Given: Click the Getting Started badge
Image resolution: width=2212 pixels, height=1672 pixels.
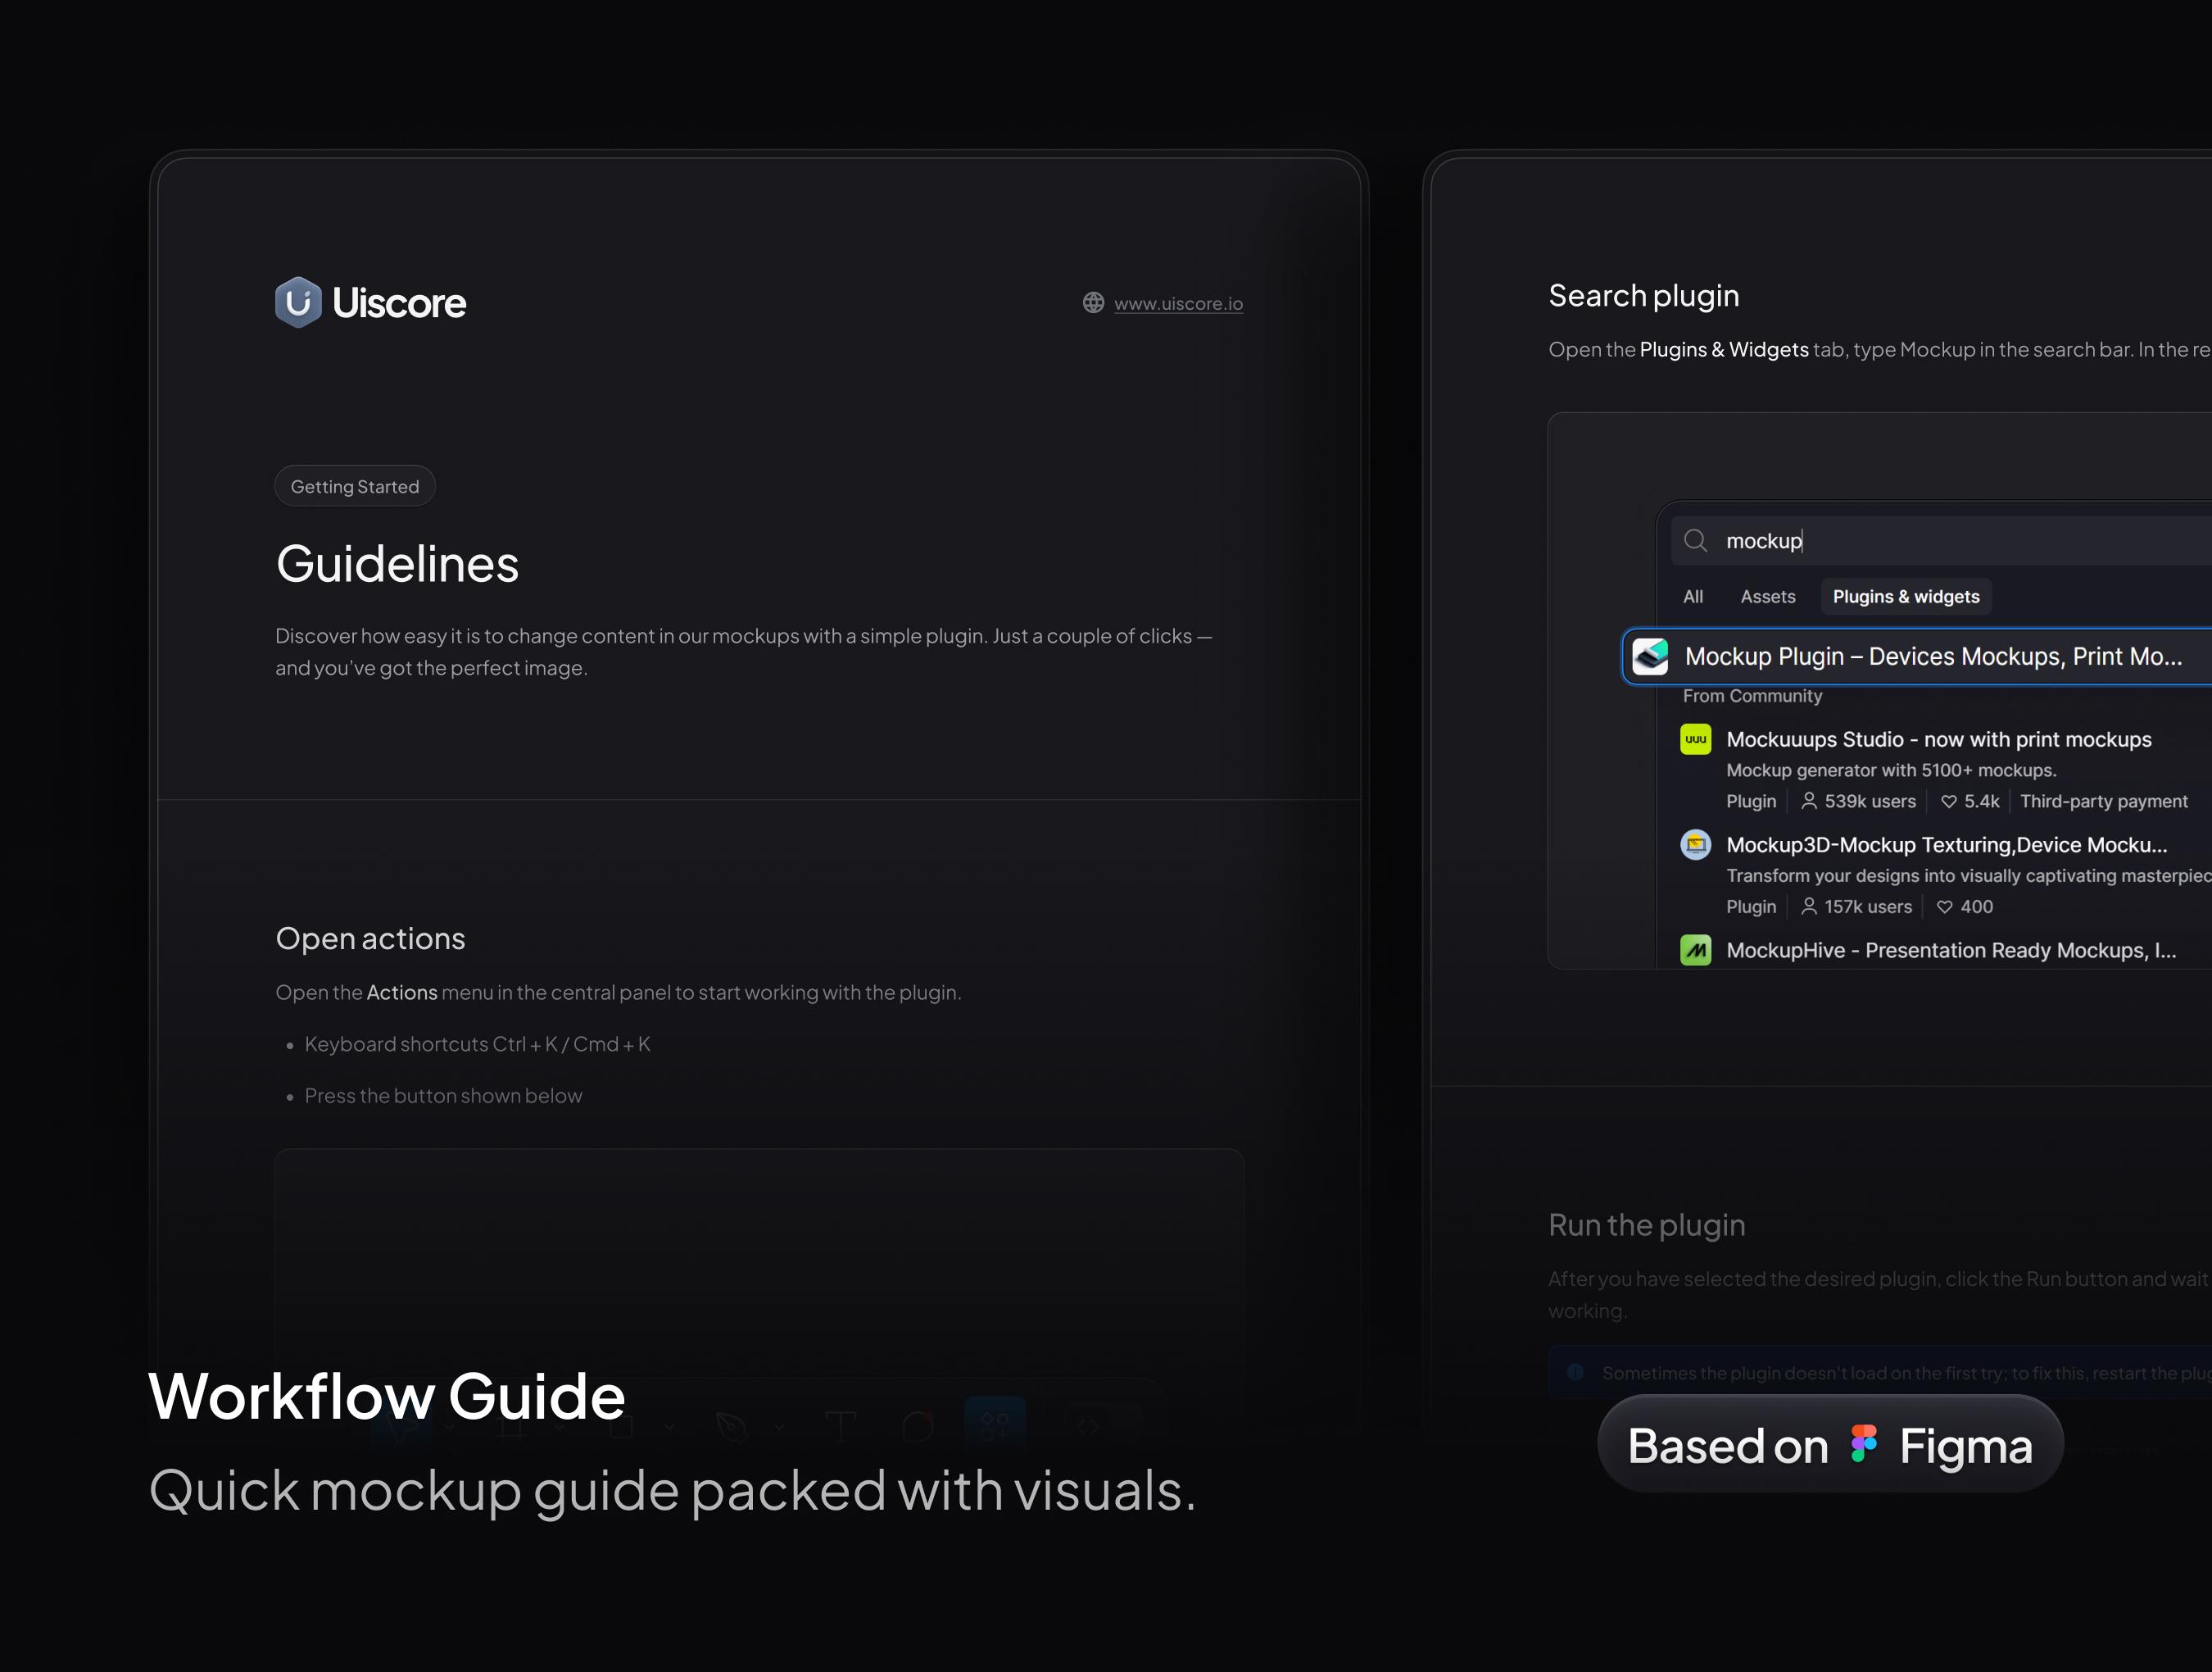Looking at the screenshot, I should tap(355, 486).
